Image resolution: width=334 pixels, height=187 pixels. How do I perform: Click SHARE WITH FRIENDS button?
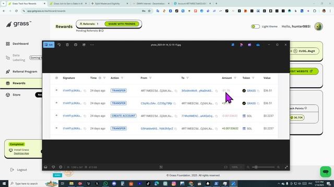pyautogui.click(x=122, y=24)
